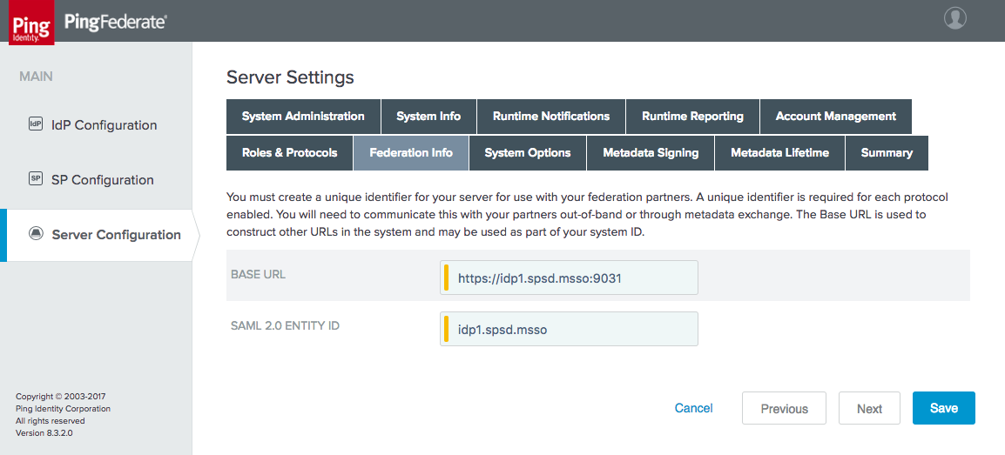Viewport: 1005px width, 455px height.
Task: Open the user account avatar menu
Action: [x=955, y=18]
